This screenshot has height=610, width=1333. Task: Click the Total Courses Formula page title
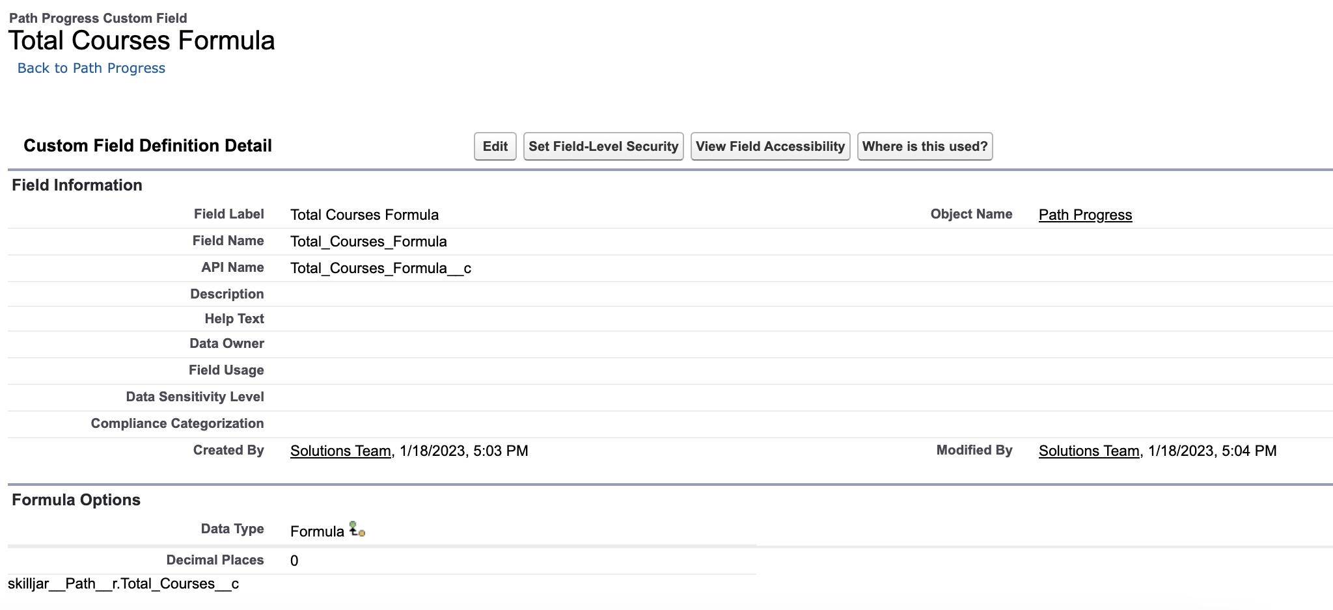point(141,41)
